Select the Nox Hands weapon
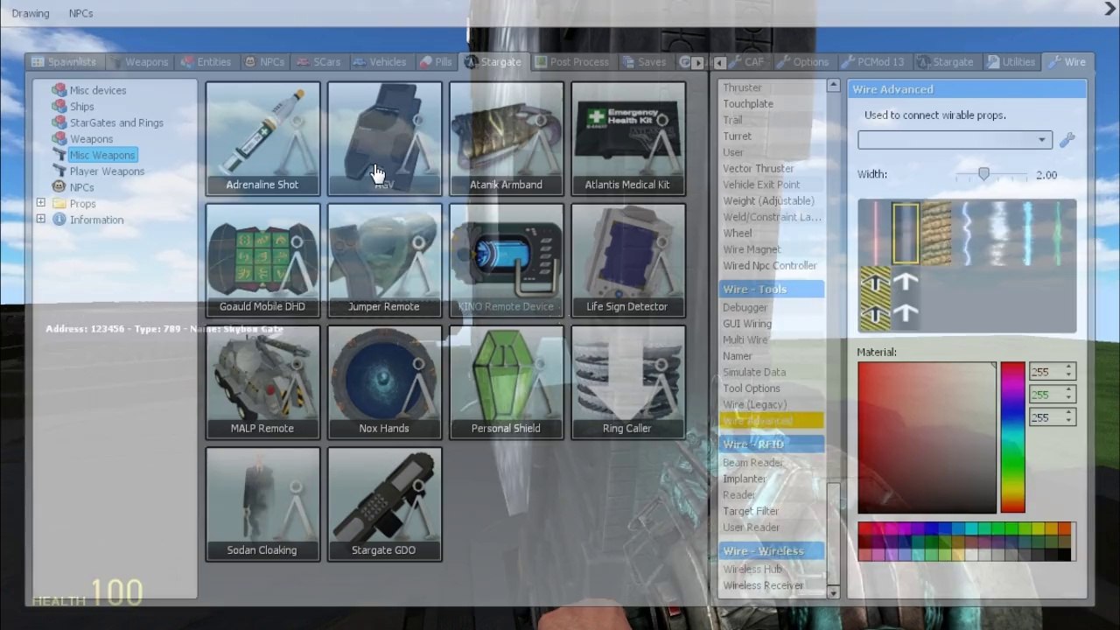 pyautogui.click(x=384, y=381)
